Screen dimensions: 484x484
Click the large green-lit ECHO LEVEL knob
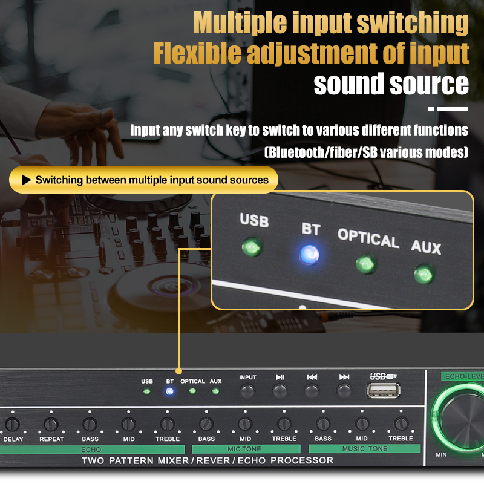click(x=459, y=417)
